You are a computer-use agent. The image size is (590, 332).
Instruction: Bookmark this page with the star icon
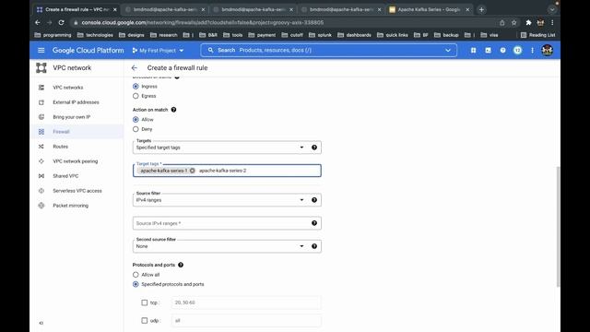pos(514,22)
